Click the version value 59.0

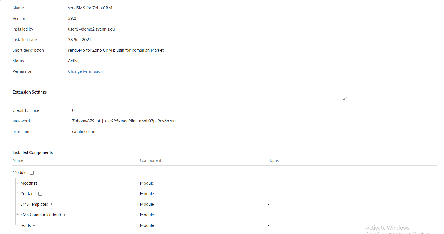[72, 19]
